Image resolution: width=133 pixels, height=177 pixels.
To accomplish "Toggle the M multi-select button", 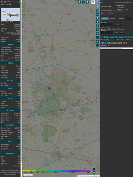I will point(98,29).
